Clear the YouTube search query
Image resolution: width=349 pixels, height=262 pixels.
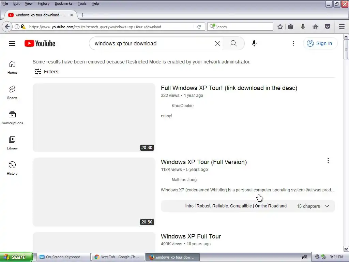(x=217, y=43)
